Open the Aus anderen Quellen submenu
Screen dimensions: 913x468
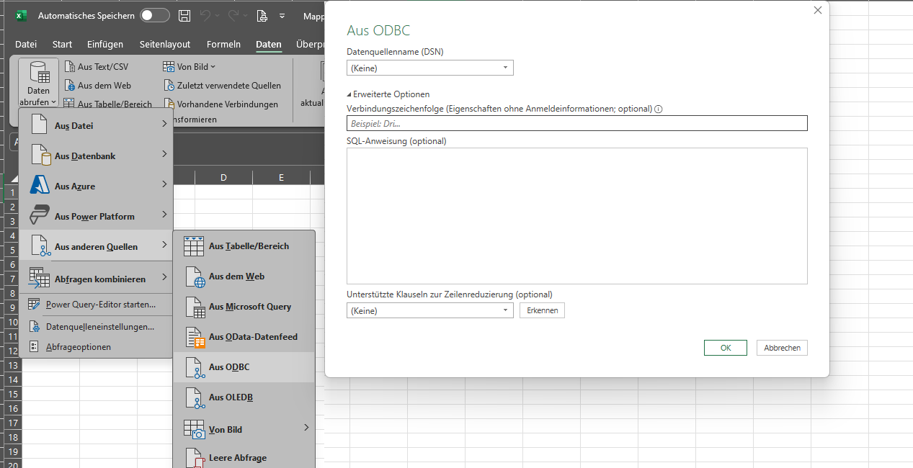[x=96, y=246]
